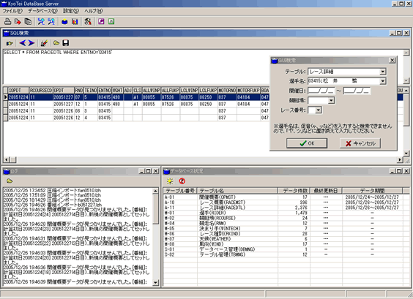Click the first running-figure search icon
Image resolution: width=413 pixels, height=299 pixels.
pos(41,21)
